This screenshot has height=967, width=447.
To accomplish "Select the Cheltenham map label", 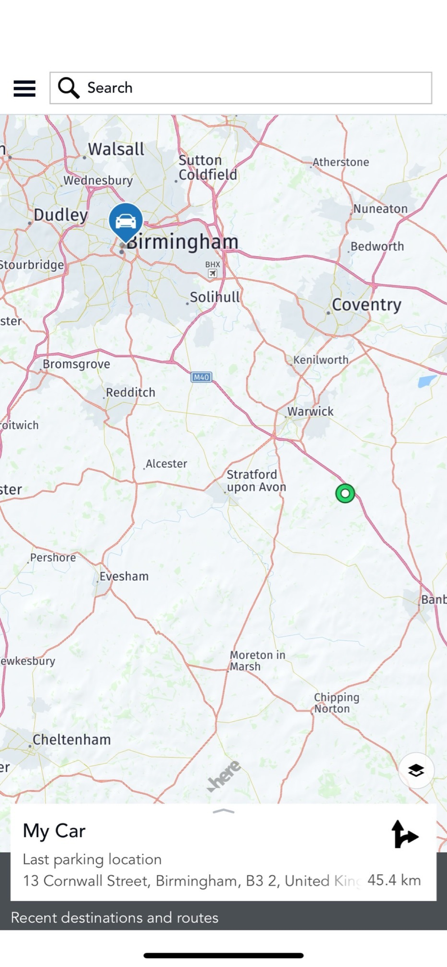I will click(72, 740).
